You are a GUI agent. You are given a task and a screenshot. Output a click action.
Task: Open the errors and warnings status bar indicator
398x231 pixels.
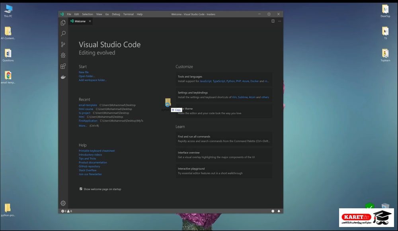tap(66, 211)
